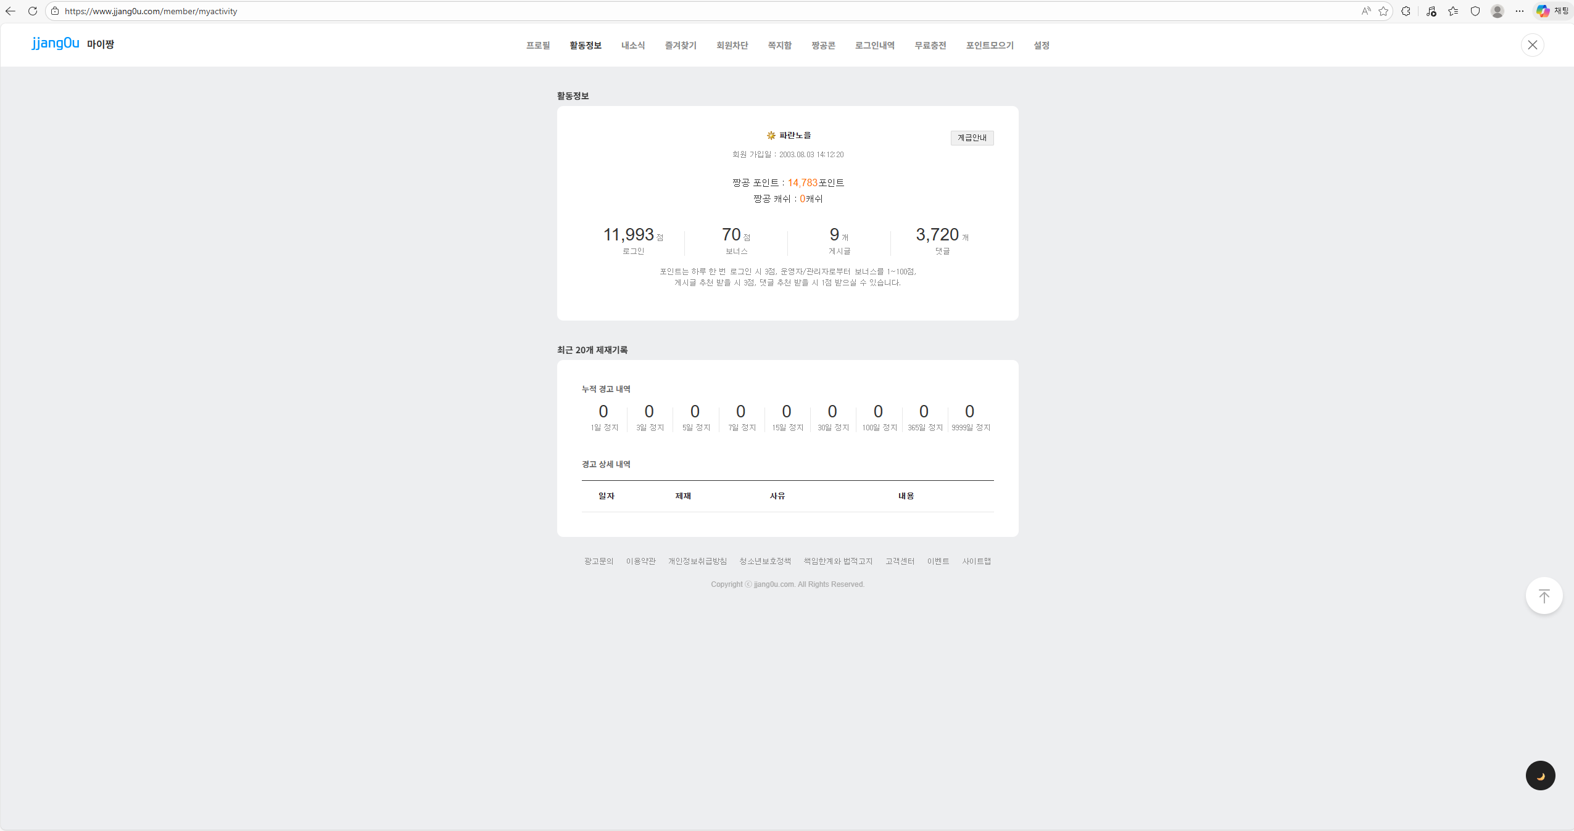Reload the page with the refresh icon
This screenshot has height=831, width=1574.
pos(33,11)
